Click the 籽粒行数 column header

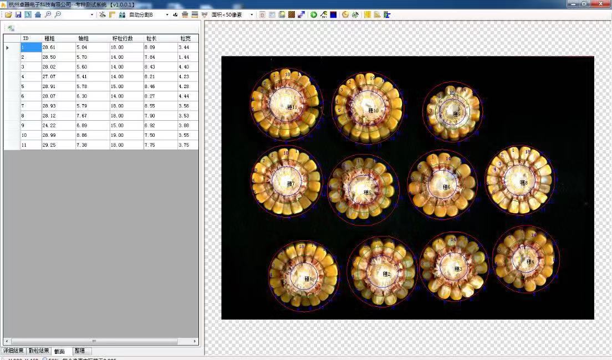click(123, 38)
